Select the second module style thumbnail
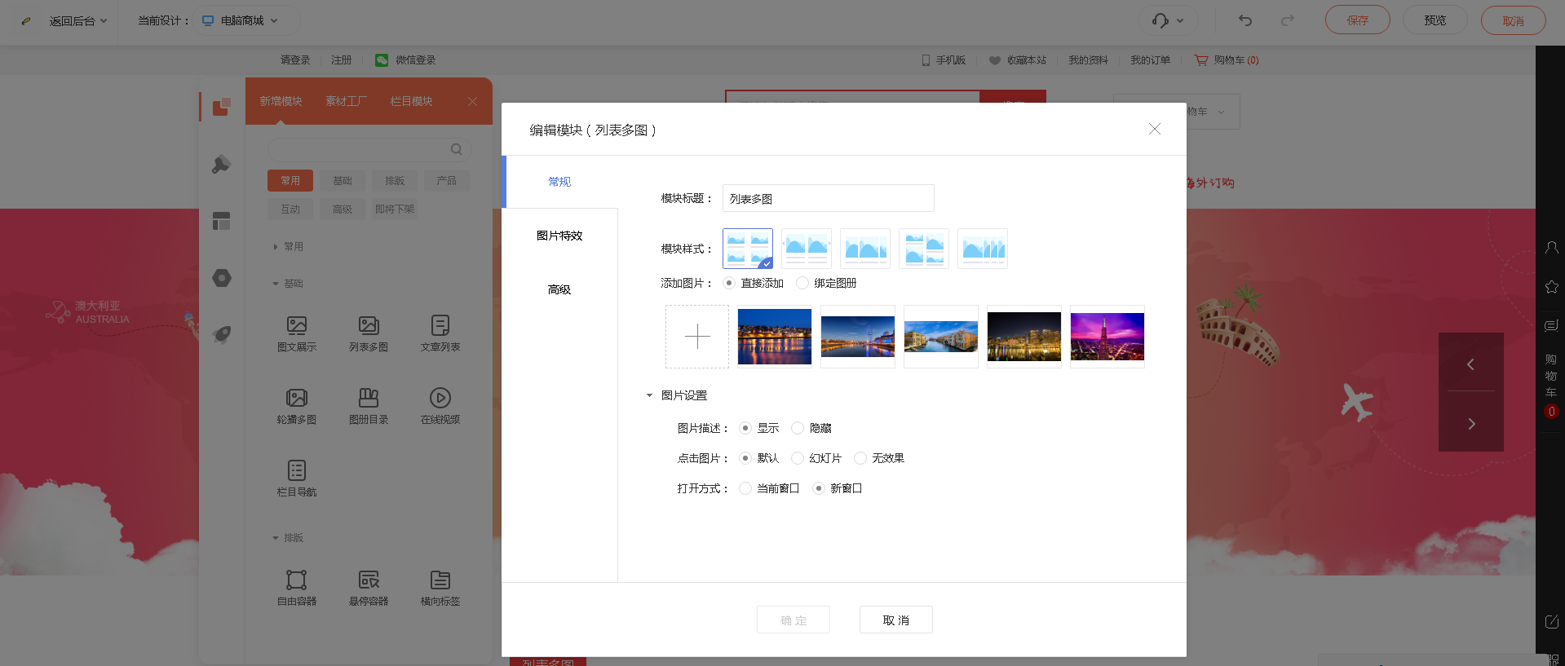 [807, 249]
